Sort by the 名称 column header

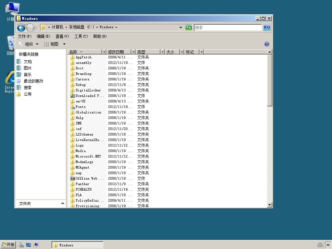[x=85, y=52]
